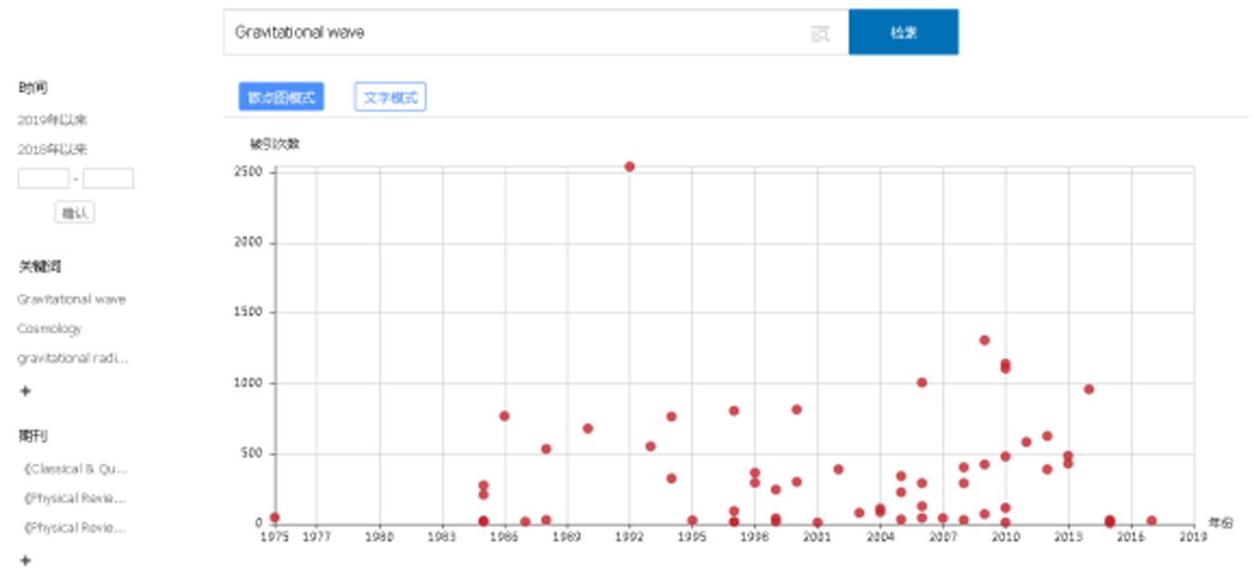The width and height of the screenshot is (1252, 578).
Task: Select the "Gravitational wave" keyword filter
Action: click(72, 299)
